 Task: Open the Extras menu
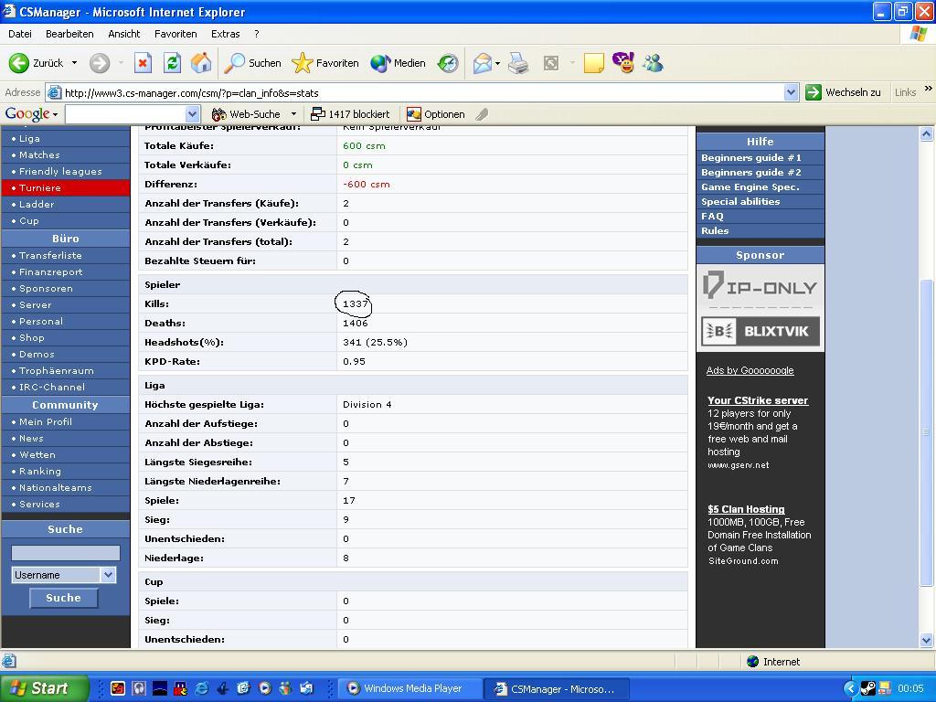click(x=226, y=34)
